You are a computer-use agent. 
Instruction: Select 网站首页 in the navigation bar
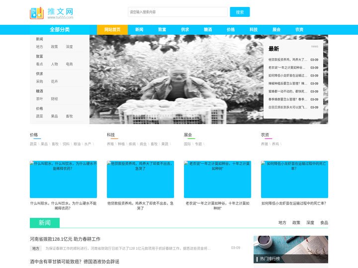click(112, 29)
